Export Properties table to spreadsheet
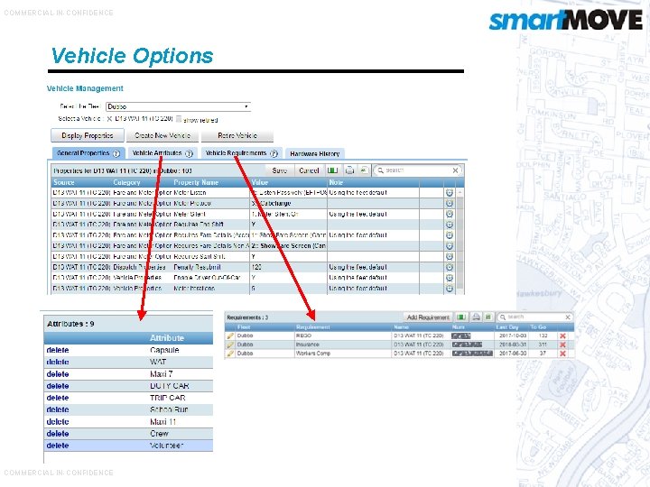The height and width of the screenshot is (487, 650). click(364, 170)
